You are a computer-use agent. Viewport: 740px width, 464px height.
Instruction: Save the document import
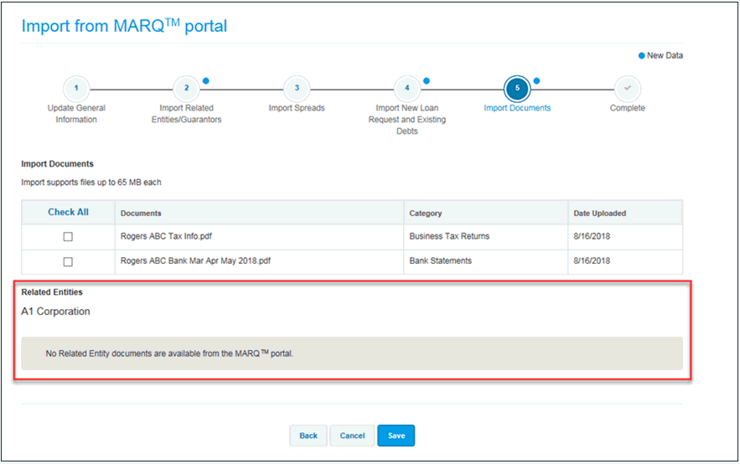tap(396, 436)
